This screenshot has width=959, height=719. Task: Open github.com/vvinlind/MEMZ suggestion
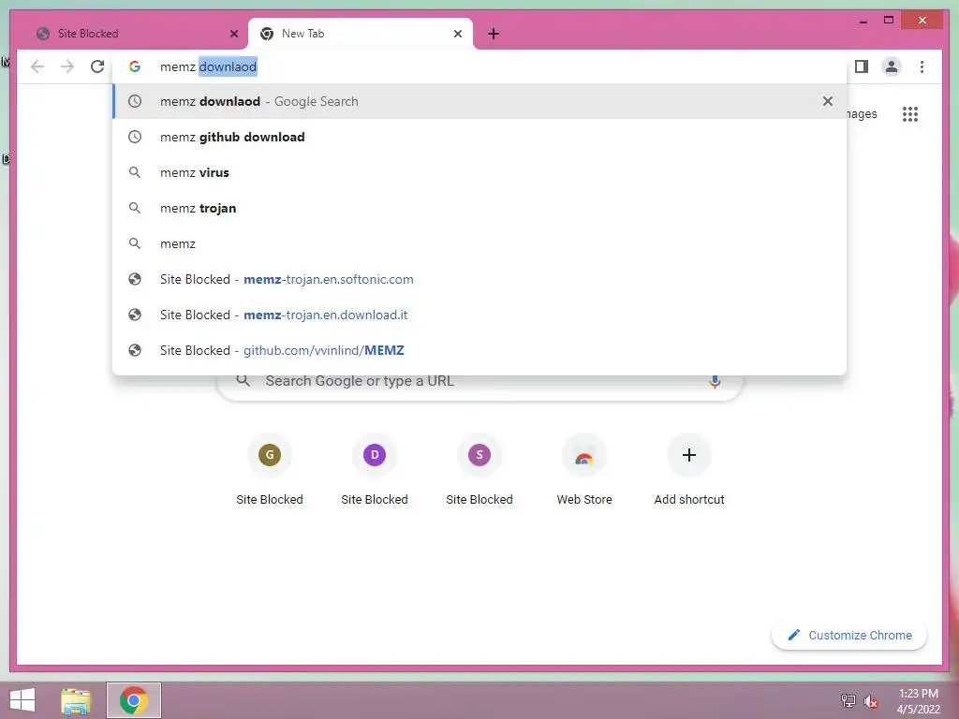479,350
